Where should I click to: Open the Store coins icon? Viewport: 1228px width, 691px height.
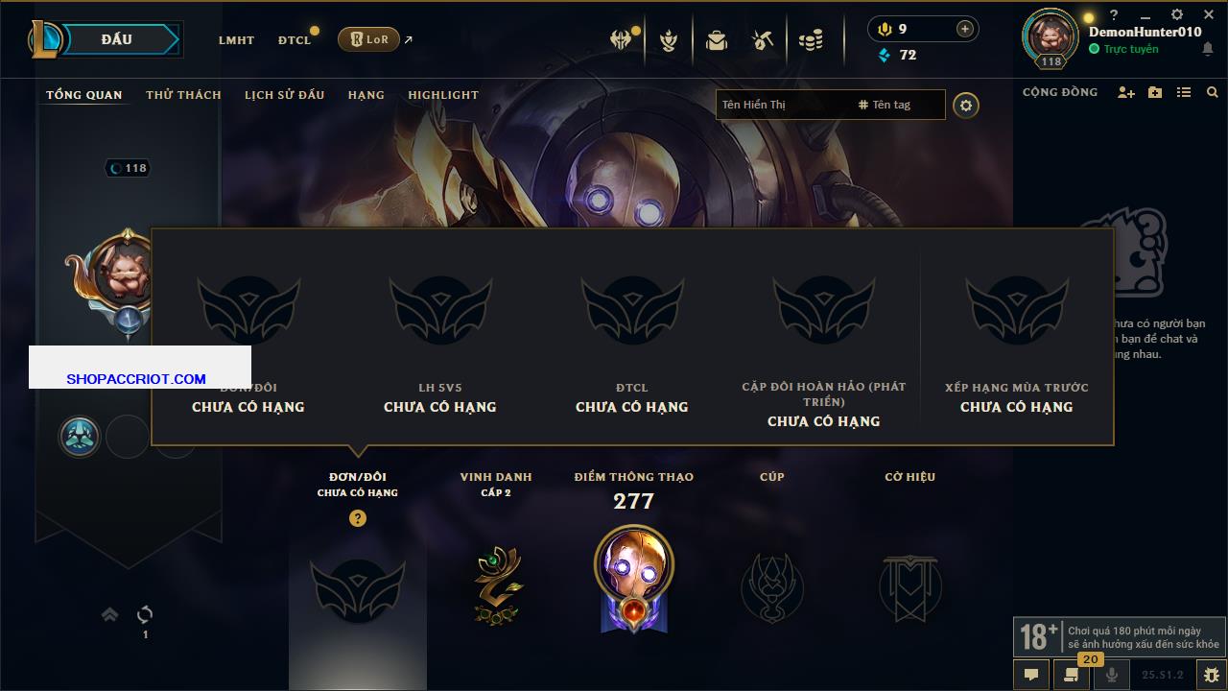point(811,40)
